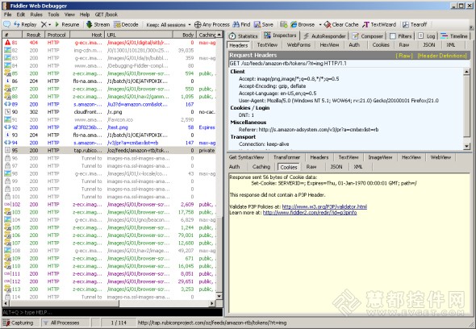476x329 pixels.
Task: Select the response Transformer tab
Action: 286,157
